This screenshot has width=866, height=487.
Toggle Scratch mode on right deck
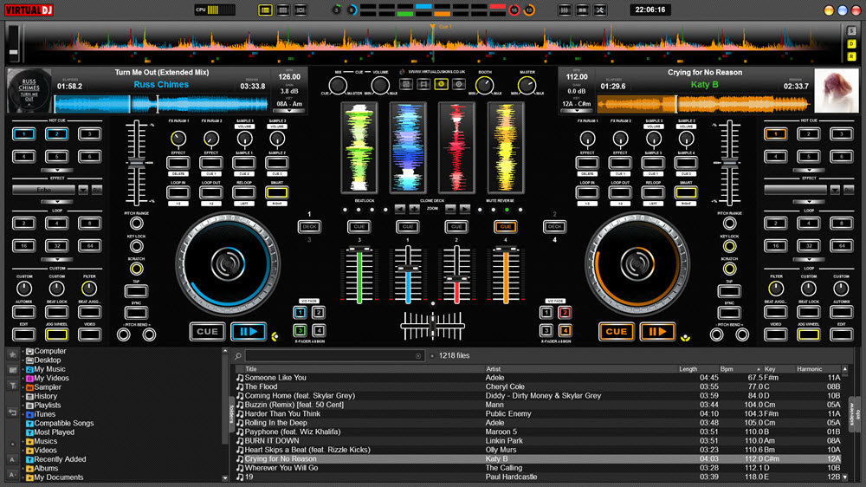(x=729, y=269)
